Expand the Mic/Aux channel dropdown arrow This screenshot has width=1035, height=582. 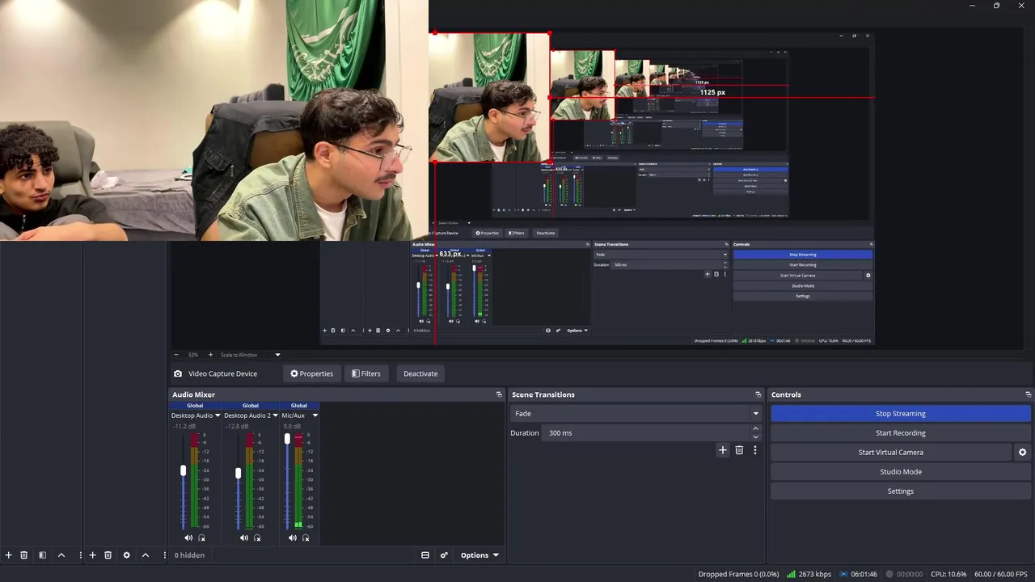click(315, 415)
